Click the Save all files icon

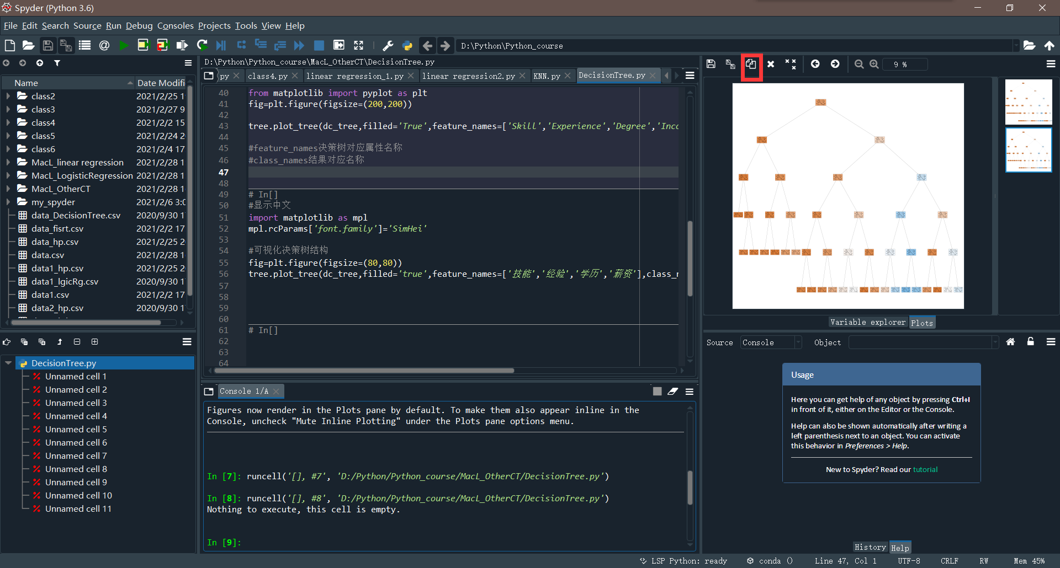pos(66,45)
